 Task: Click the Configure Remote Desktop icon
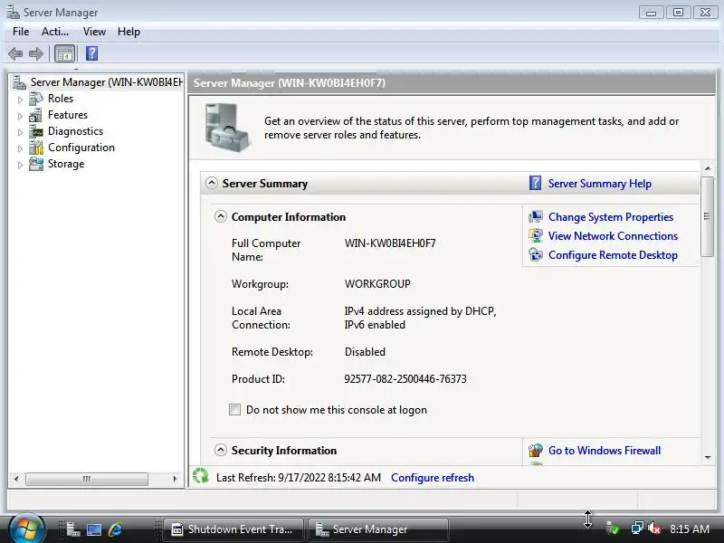(536, 255)
